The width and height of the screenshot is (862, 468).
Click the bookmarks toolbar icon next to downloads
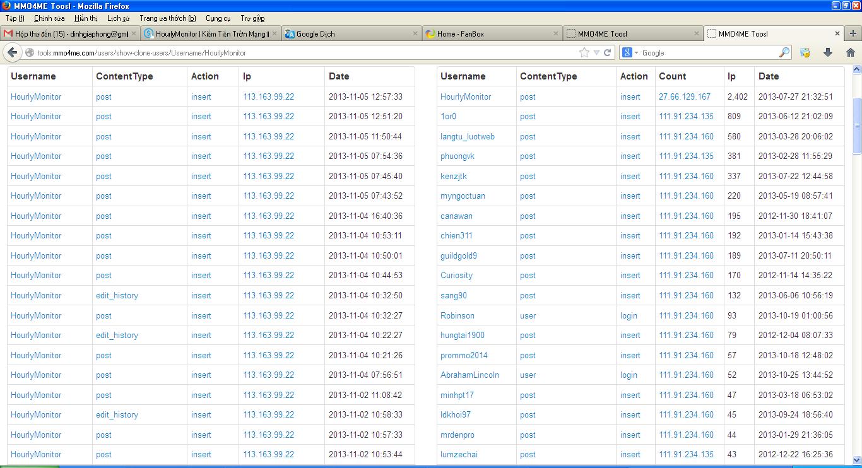805,52
